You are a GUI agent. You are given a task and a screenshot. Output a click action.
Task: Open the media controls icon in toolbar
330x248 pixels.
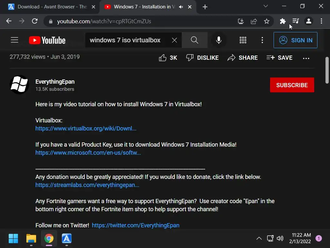(x=296, y=21)
